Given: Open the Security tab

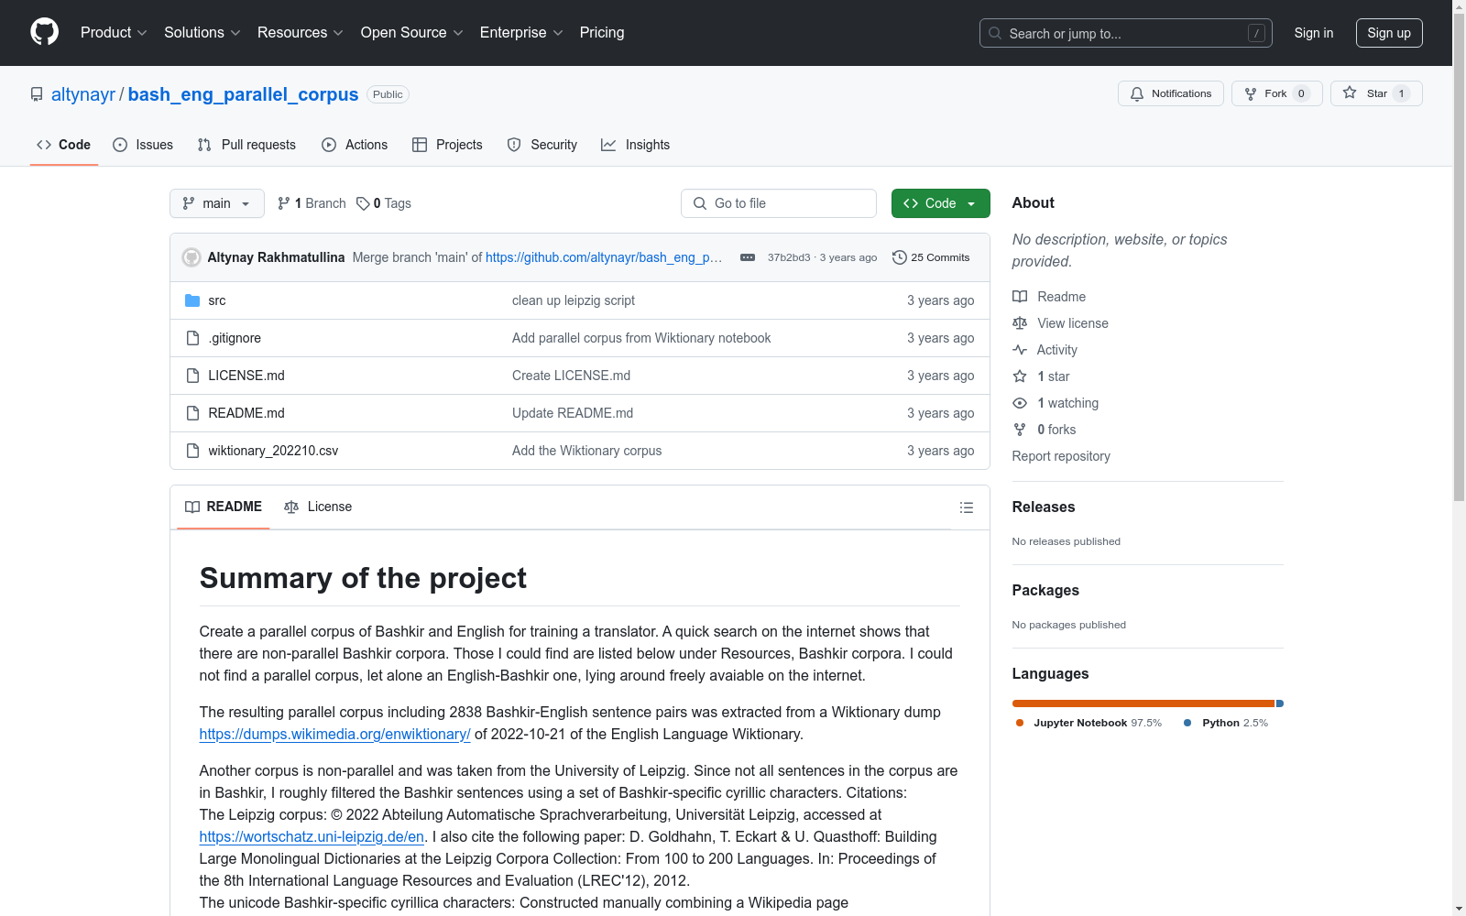Looking at the screenshot, I should pos(542,145).
